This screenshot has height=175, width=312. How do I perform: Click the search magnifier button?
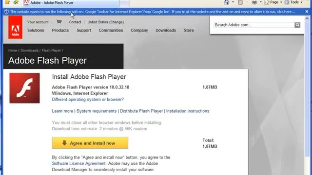(x=297, y=25)
